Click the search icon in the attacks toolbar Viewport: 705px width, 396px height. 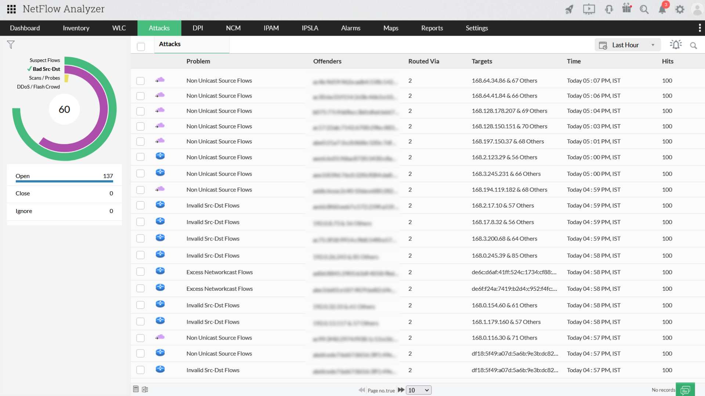[x=693, y=45]
